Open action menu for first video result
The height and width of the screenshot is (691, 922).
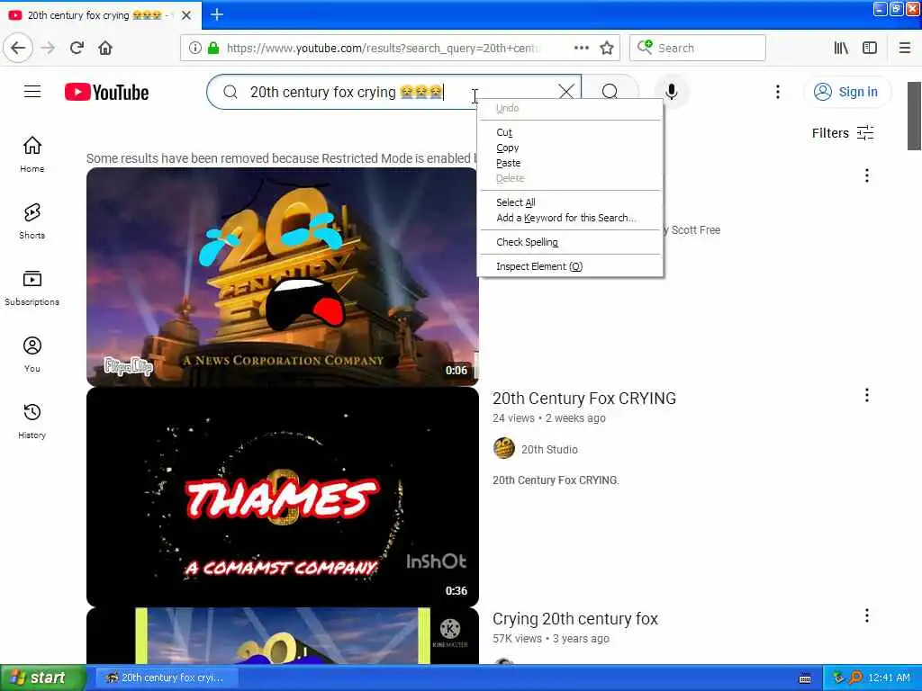(x=867, y=175)
